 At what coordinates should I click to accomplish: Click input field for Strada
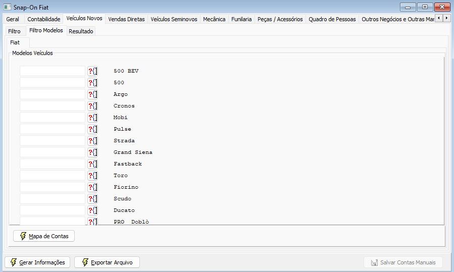53,140
